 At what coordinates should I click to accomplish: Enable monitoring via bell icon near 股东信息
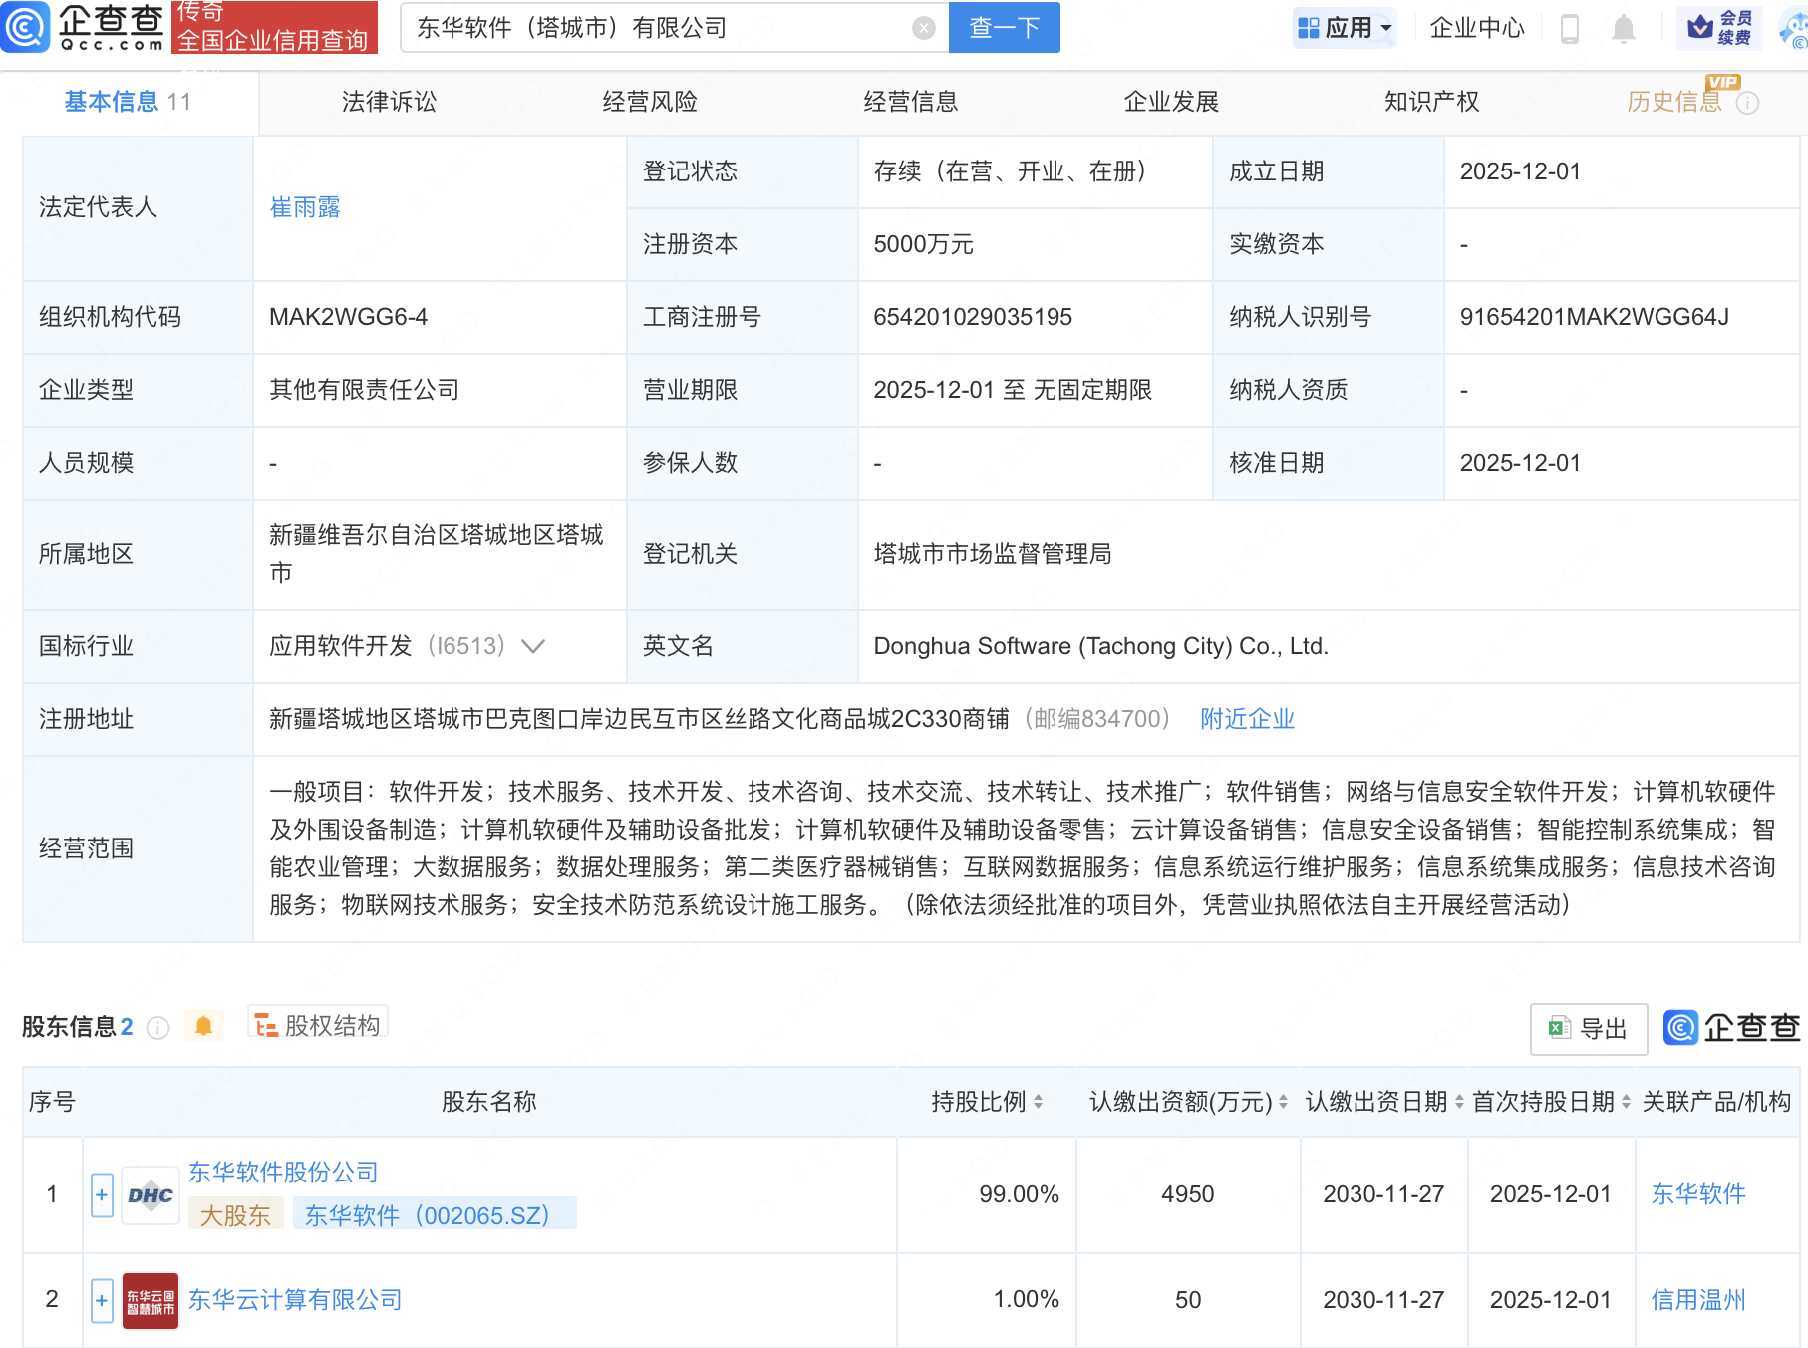click(204, 1024)
